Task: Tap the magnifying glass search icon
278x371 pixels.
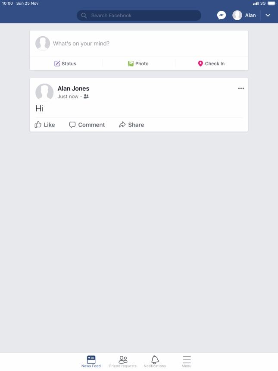Action: click(x=84, y=16)
